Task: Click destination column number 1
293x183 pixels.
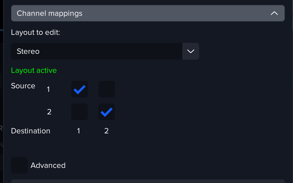Action: tap(78, 131)
